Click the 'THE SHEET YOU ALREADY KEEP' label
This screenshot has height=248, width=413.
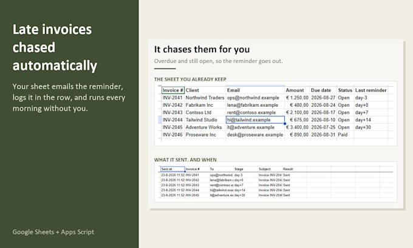click(190, 79)
